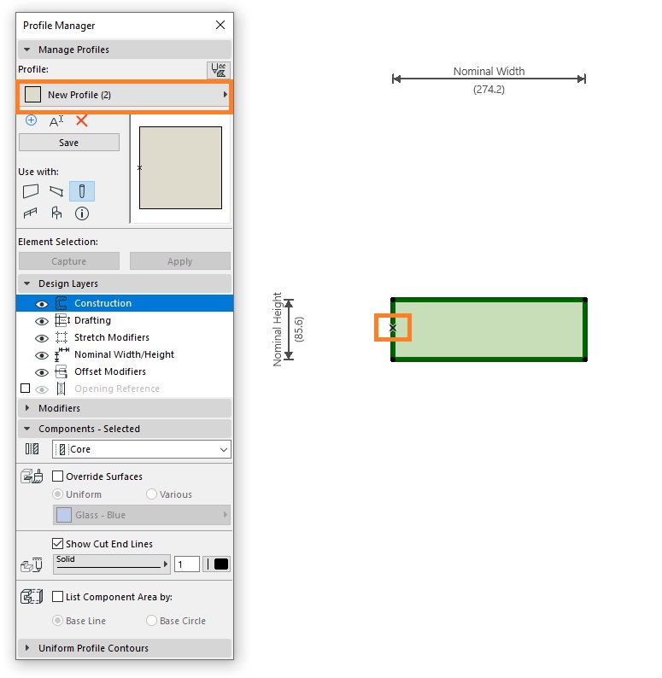Open the Core component dropdown
Screen dimensions: 662x678
point(142,449)
